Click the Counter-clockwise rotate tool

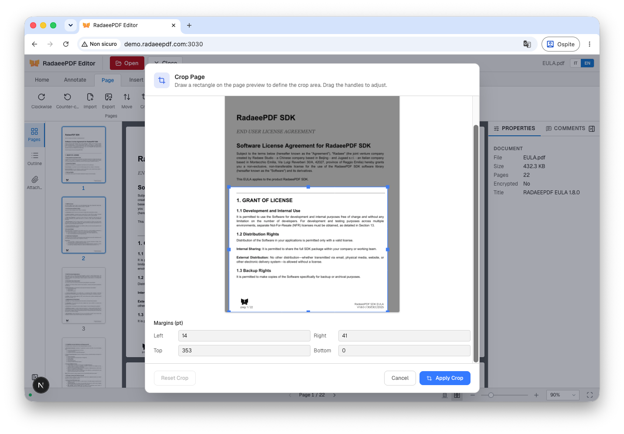click(68, 101)
